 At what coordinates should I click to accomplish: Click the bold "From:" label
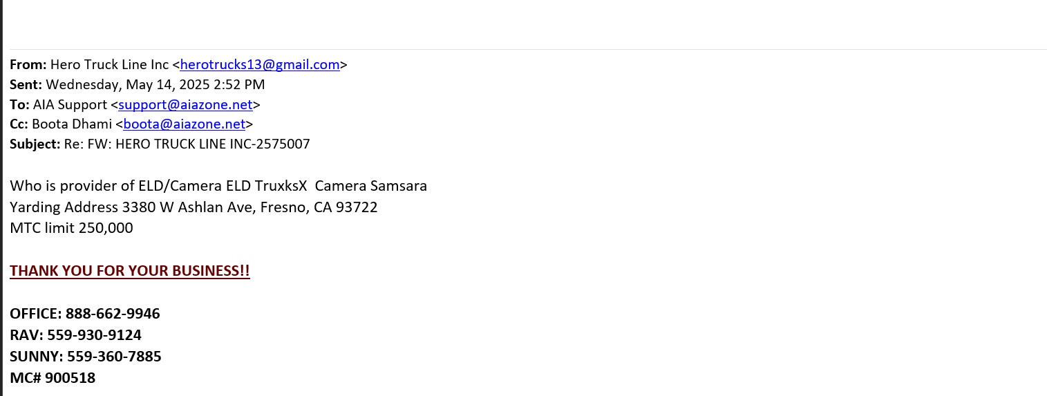coord(28,65)
